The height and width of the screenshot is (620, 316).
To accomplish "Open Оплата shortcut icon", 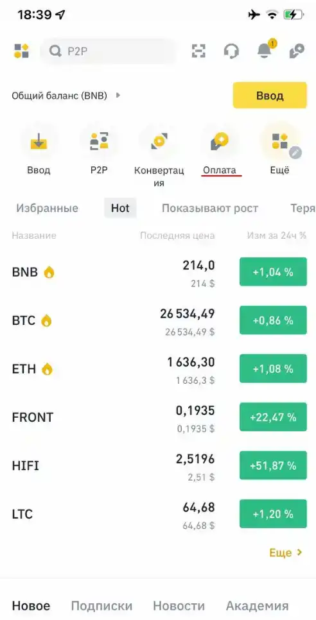I will [220, 141].
